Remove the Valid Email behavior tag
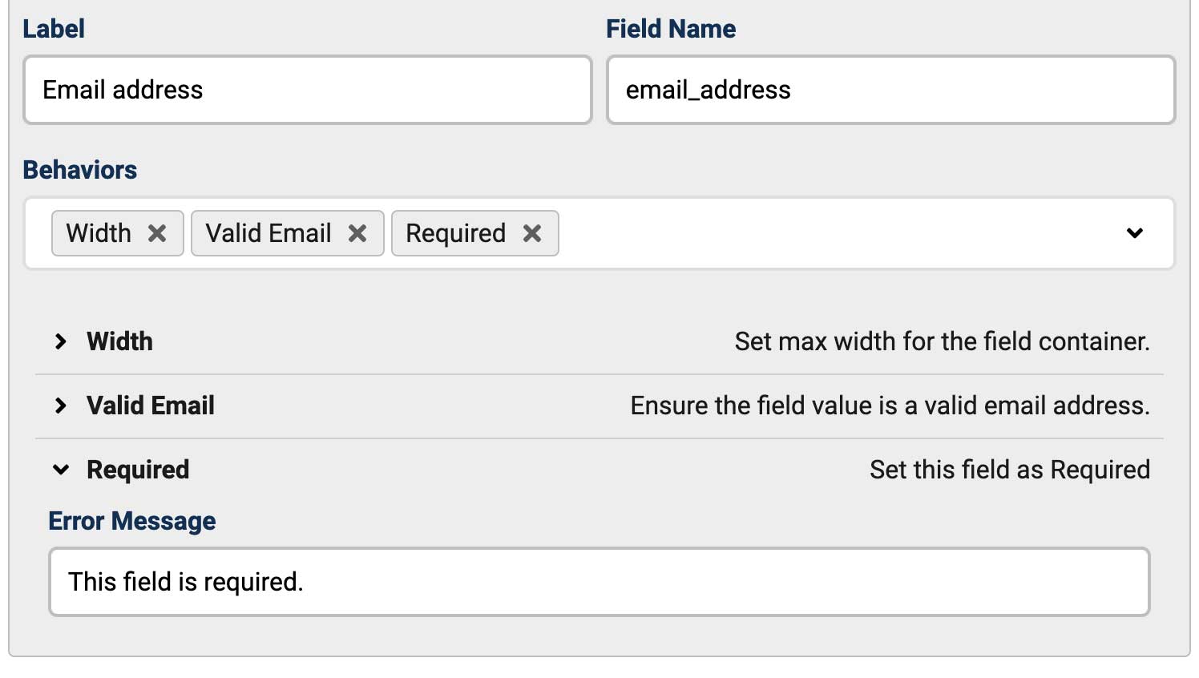The image size is (1199, 678). coord(357,233)
